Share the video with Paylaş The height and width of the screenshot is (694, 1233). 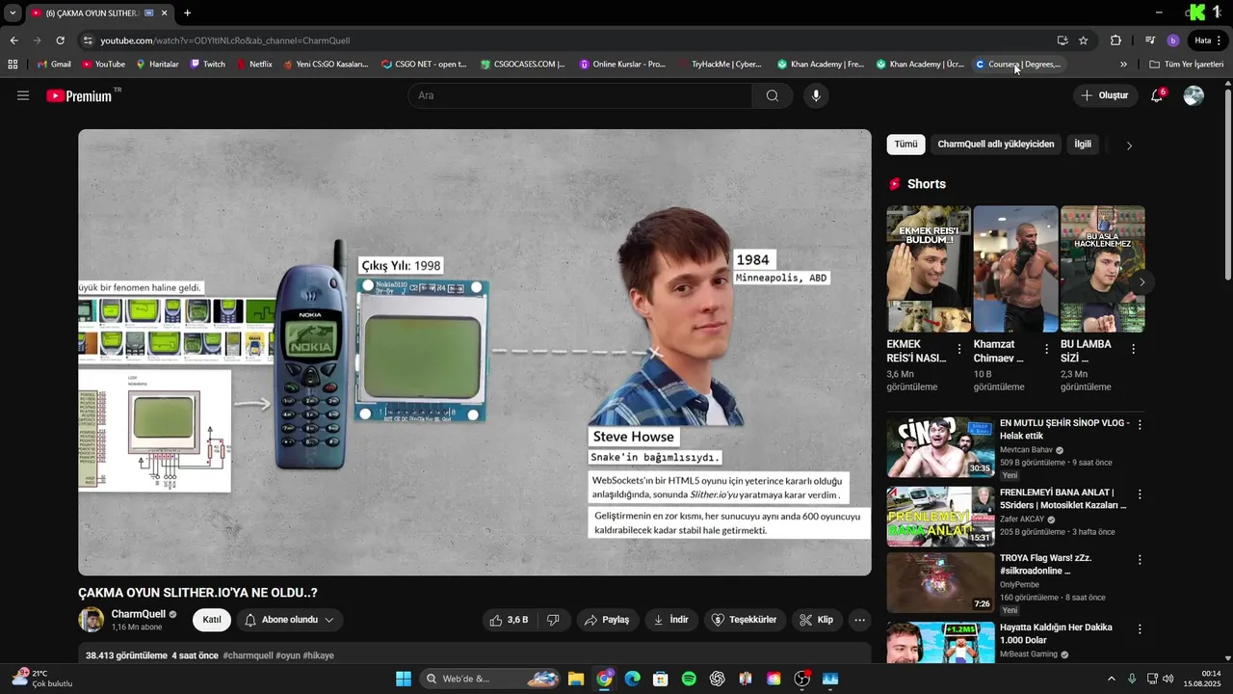coord(608,620)
